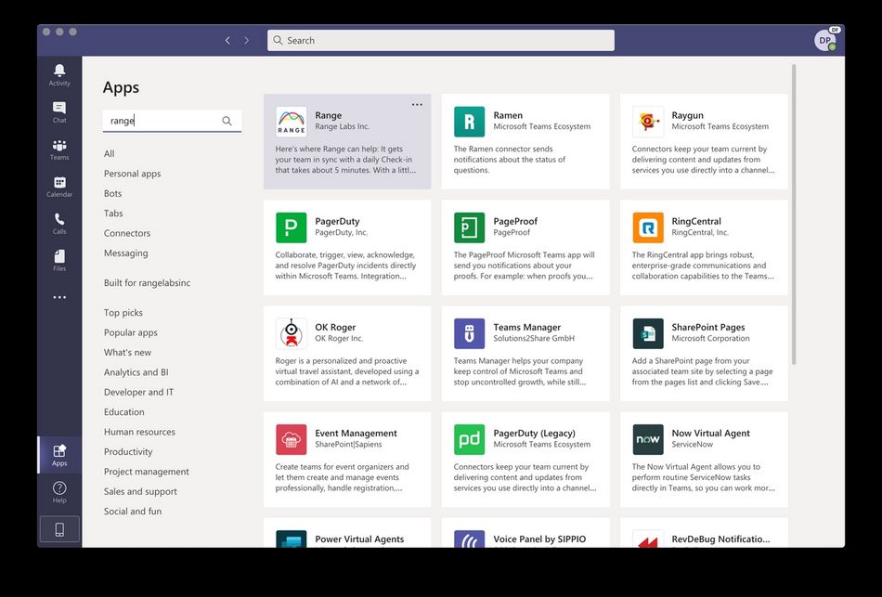The image size is (882, 597).
Task: Open Developer and IT category
Action: click(x=138, y=392)
